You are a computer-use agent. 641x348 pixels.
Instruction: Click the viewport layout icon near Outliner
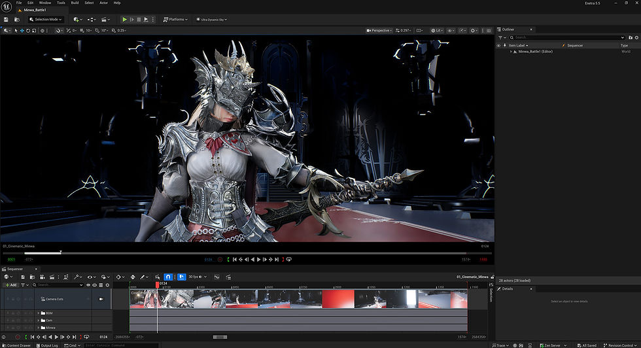coord(489,30)
